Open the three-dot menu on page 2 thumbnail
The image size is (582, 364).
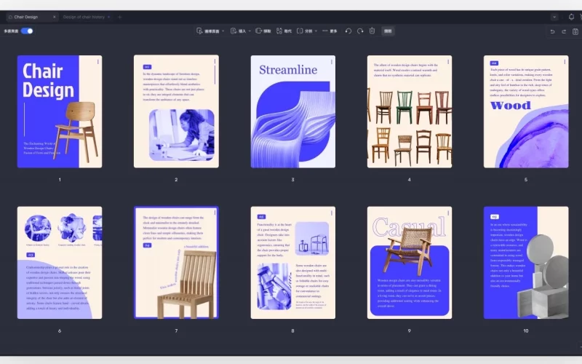tap(215, 62)
